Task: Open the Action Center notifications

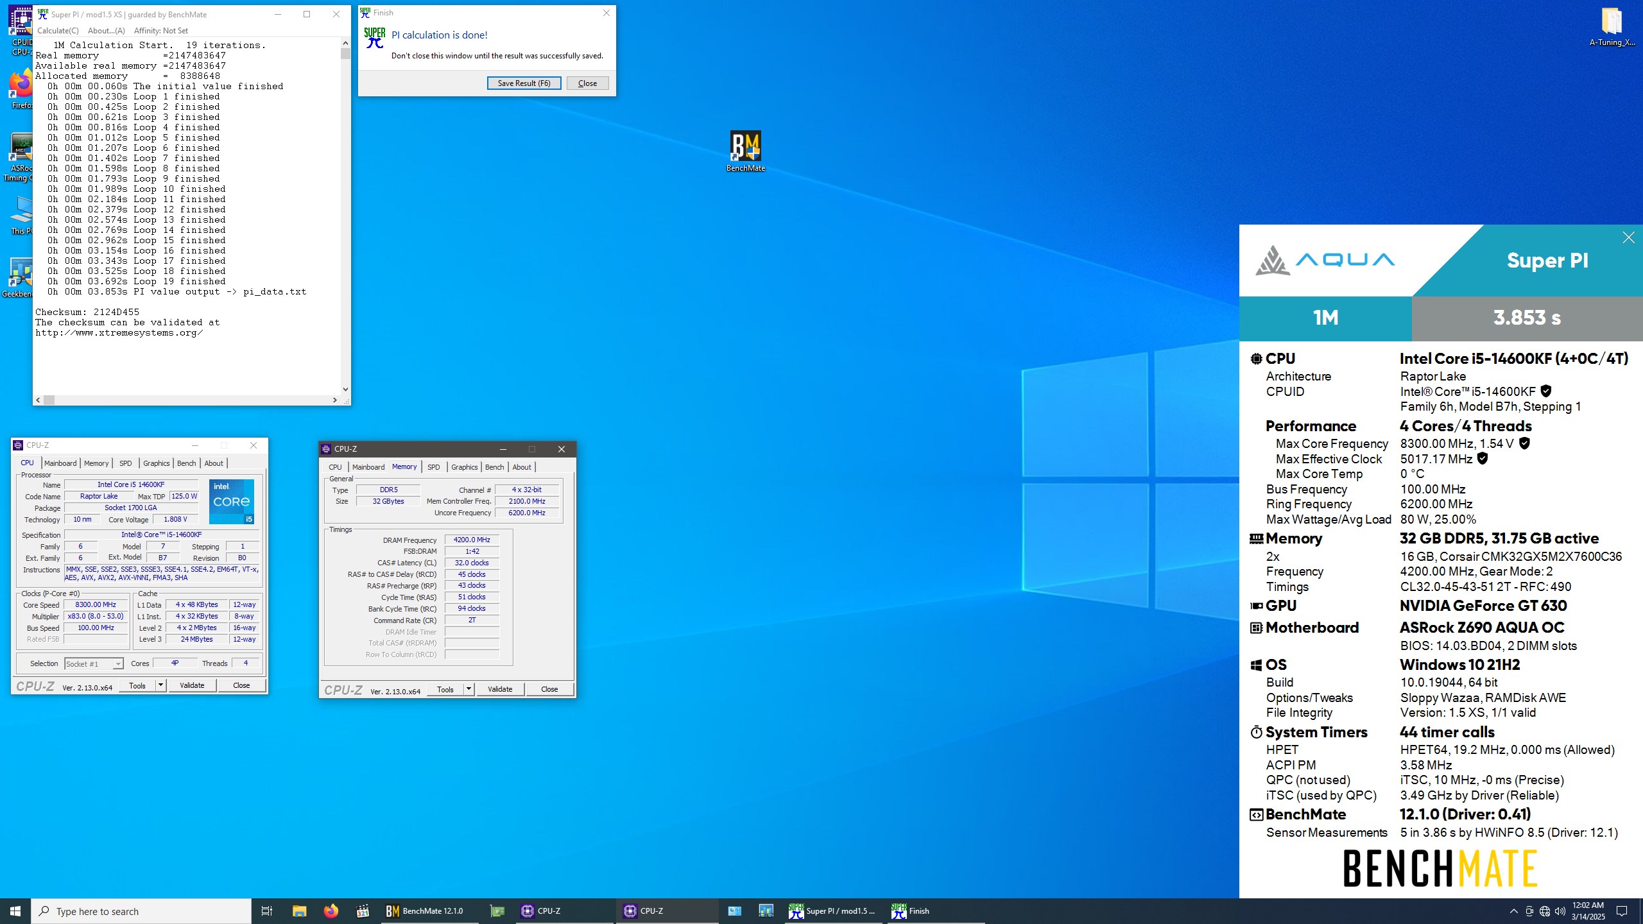Action: [1622, 911]
